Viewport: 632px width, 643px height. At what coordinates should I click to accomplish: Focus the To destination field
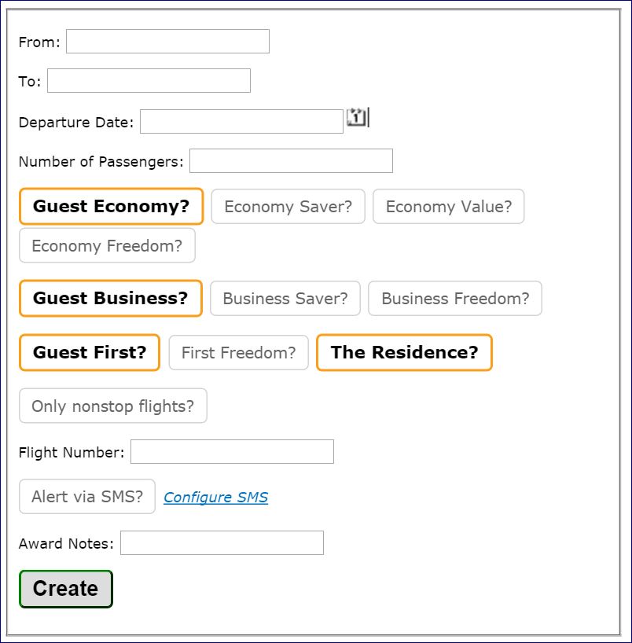(x=149, y=81)
